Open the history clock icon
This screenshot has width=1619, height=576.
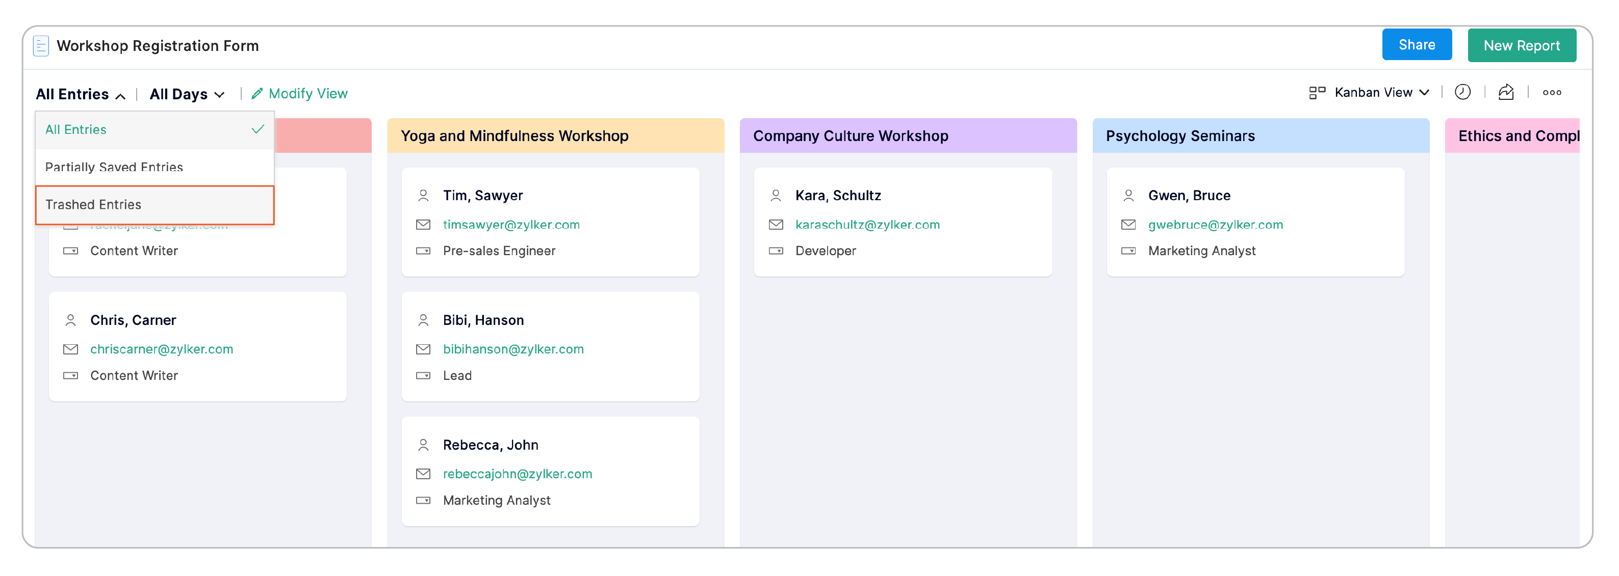pyautogui.click(x=1462, y=92)
